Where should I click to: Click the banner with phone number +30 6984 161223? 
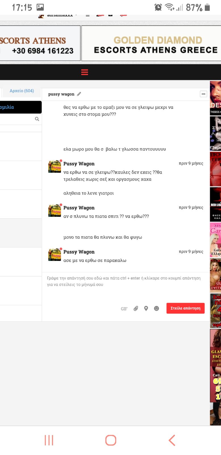point(40,44)
